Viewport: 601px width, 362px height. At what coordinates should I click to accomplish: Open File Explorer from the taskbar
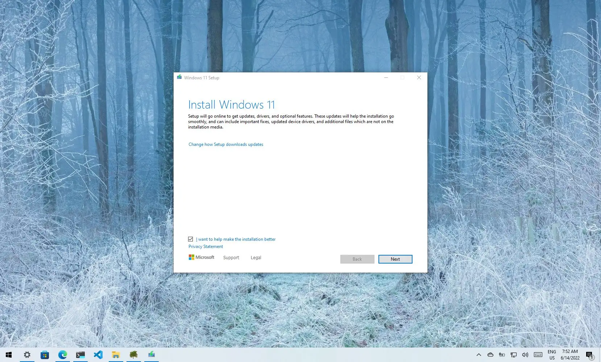point(116,355)
